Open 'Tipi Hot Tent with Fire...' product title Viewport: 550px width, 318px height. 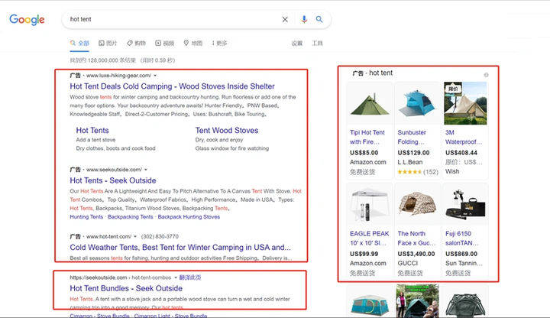[367, 138]
